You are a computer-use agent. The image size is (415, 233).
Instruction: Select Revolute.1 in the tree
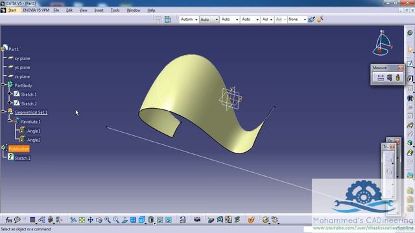(x=31, y=122)
